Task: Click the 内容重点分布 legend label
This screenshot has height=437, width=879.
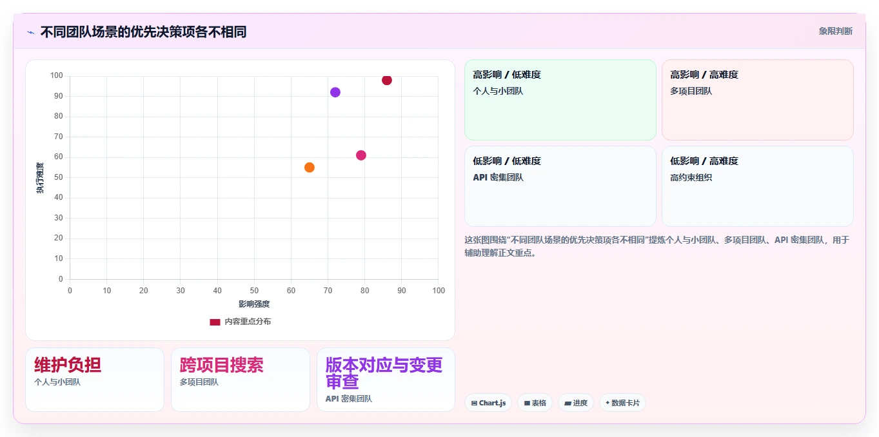Action: tap(248, 322)
